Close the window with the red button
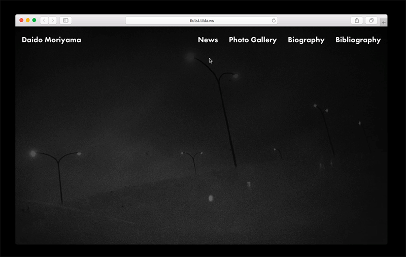Viewport: 406px width, 257px height. coord(21,20)
